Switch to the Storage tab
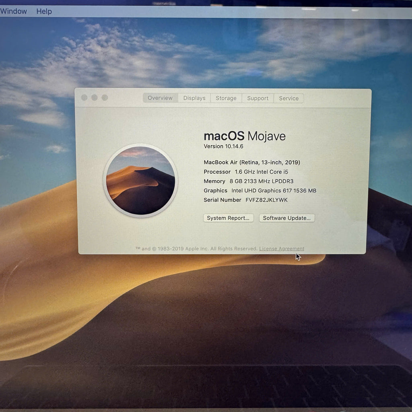The height and width of the screenshot is (412, 412). click(x=226, y=98)
